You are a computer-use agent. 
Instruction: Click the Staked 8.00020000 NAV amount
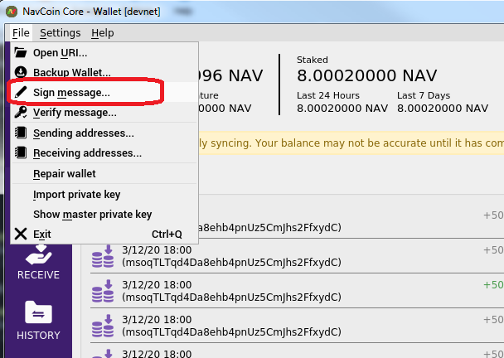(x=366, y=76)
